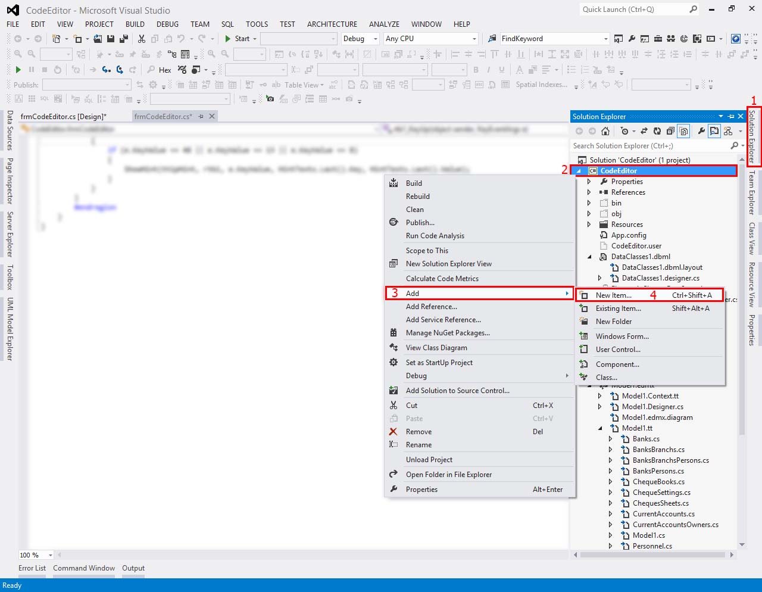Open the Output tab
762x592 pixels.
(x=133, y=568)
